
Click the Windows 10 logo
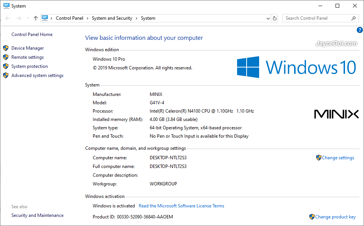point(296,67)
